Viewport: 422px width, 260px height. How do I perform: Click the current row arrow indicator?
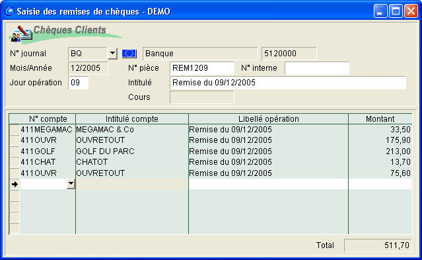(15, 184)
